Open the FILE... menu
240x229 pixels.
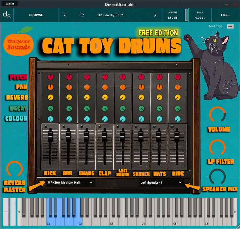click(226, 15)
